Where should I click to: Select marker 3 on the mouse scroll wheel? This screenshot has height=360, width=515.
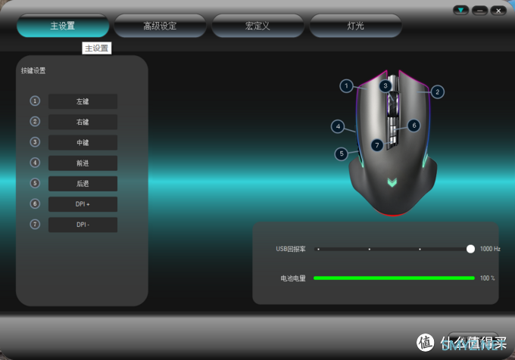(x=385, y=86)
